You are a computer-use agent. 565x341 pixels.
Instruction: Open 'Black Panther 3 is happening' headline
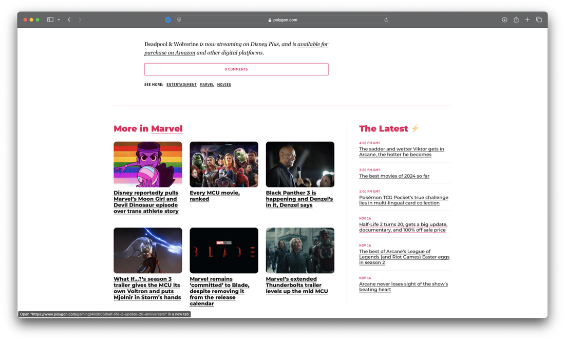299,199
